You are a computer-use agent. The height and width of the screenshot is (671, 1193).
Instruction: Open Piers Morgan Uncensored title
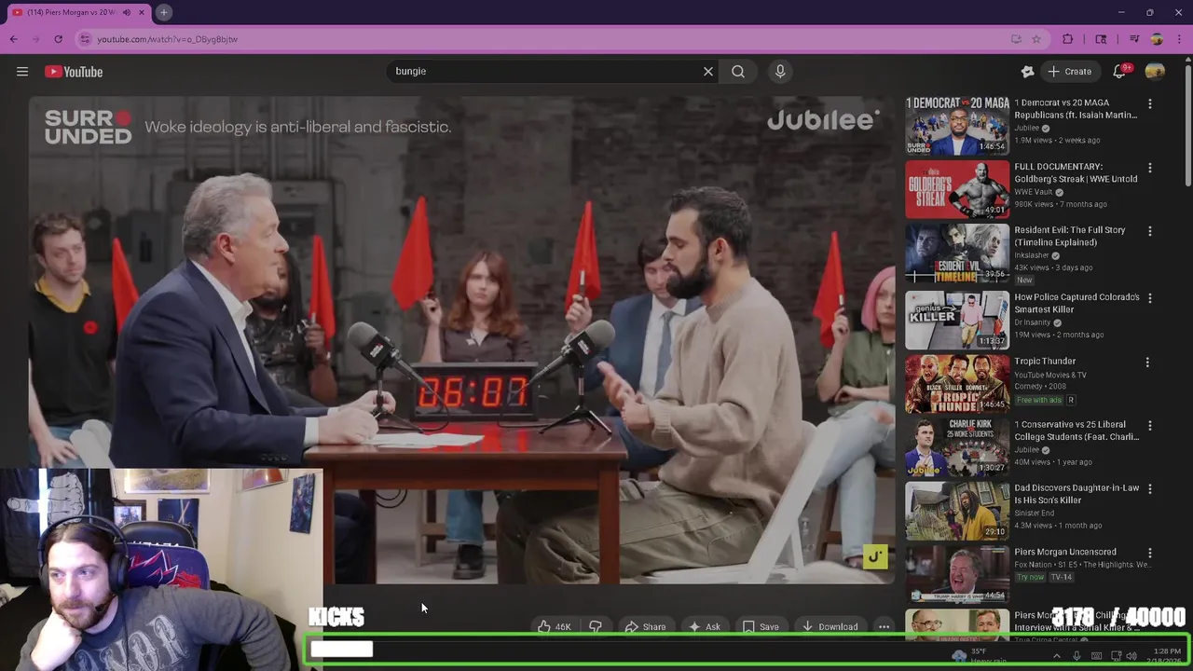click(x=1065, y=552)
